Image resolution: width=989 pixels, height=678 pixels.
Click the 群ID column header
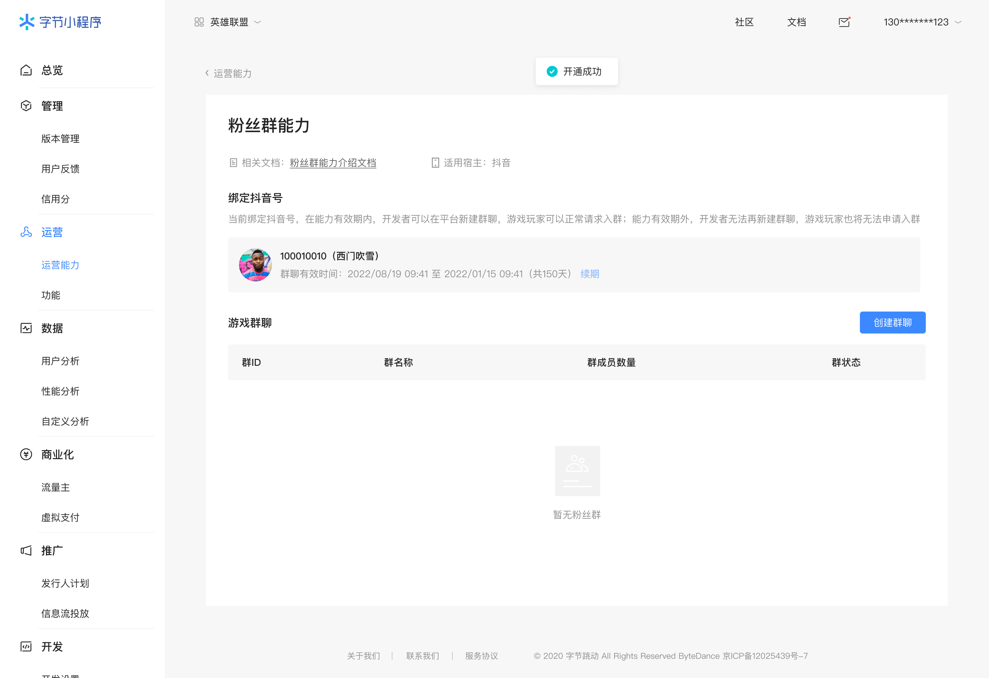coord(251,362)
